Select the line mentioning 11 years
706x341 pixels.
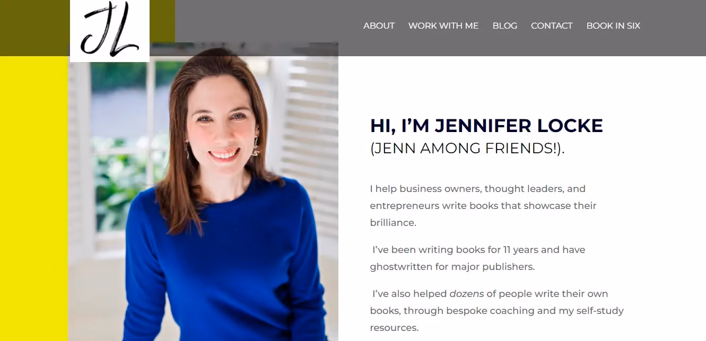pos(478,249)
